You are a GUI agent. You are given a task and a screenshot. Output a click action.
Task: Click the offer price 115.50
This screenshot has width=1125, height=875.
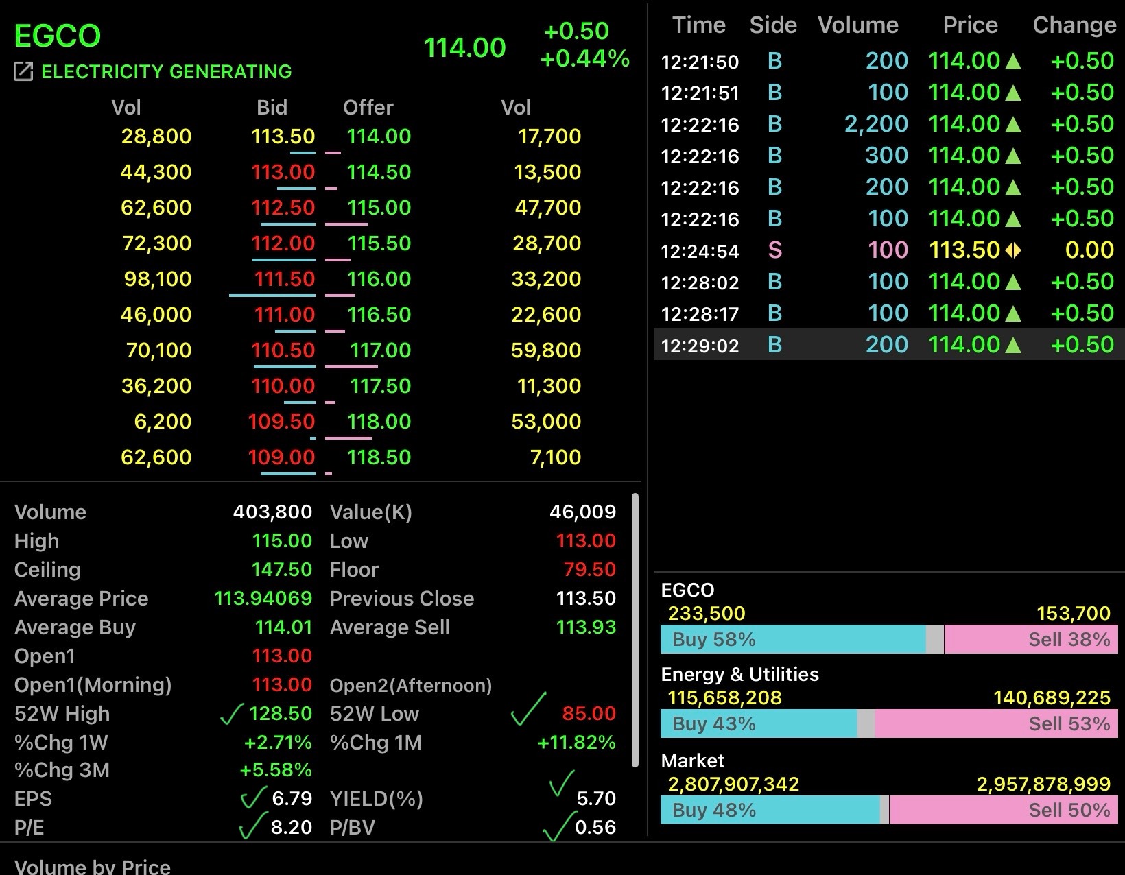coord(379,243)
